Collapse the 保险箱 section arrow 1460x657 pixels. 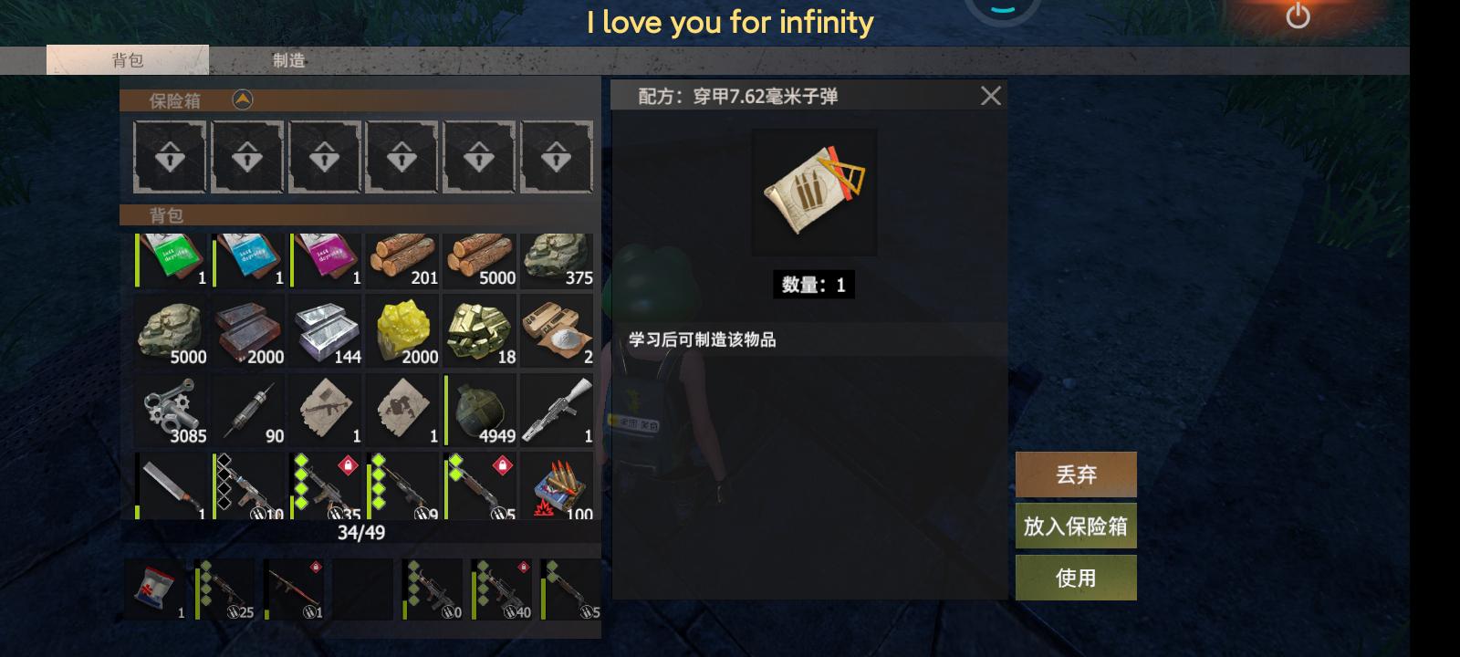243,99
